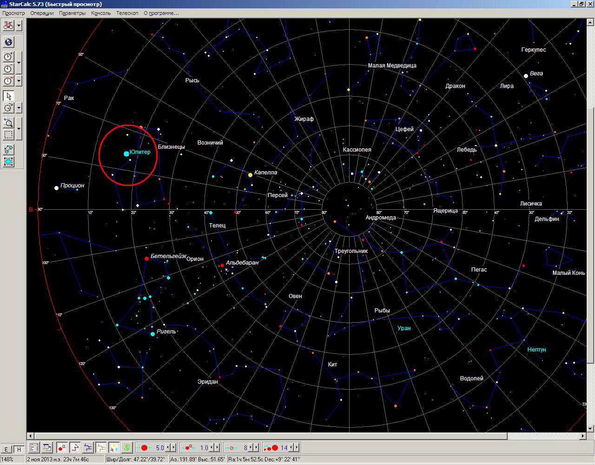Expand the dropdown arrow beside the bicycle icon
The height and width of the screenshot is (465, 595).
pos(19,25)
